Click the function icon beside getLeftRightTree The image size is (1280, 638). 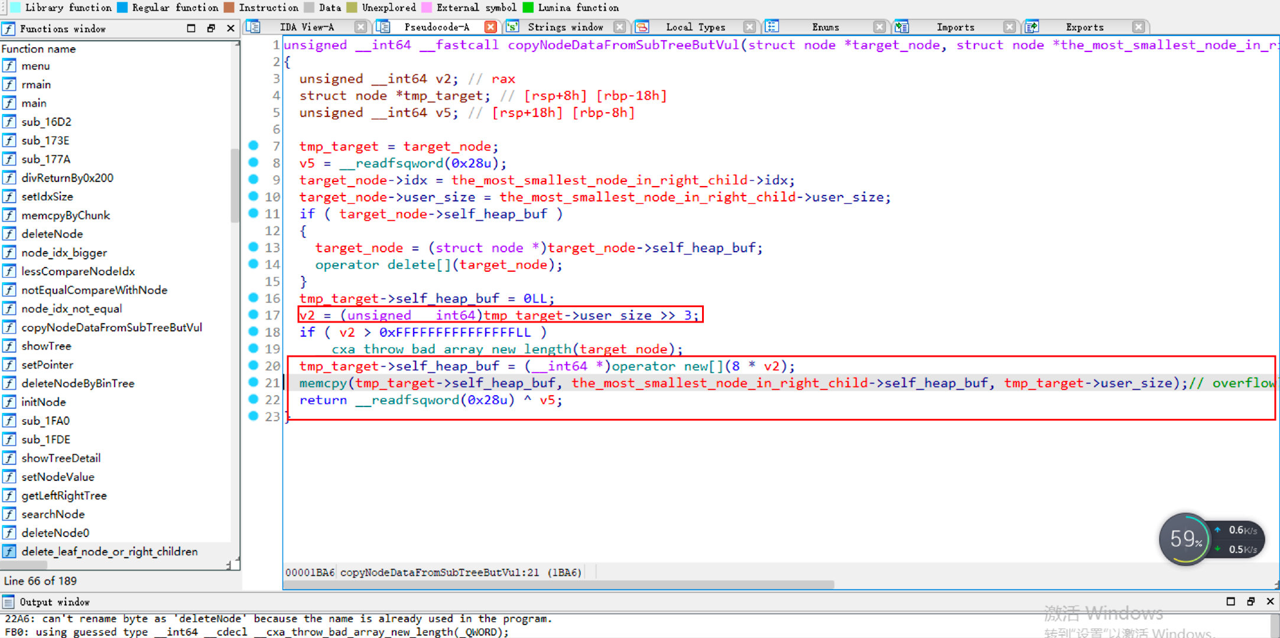point(9,496)
